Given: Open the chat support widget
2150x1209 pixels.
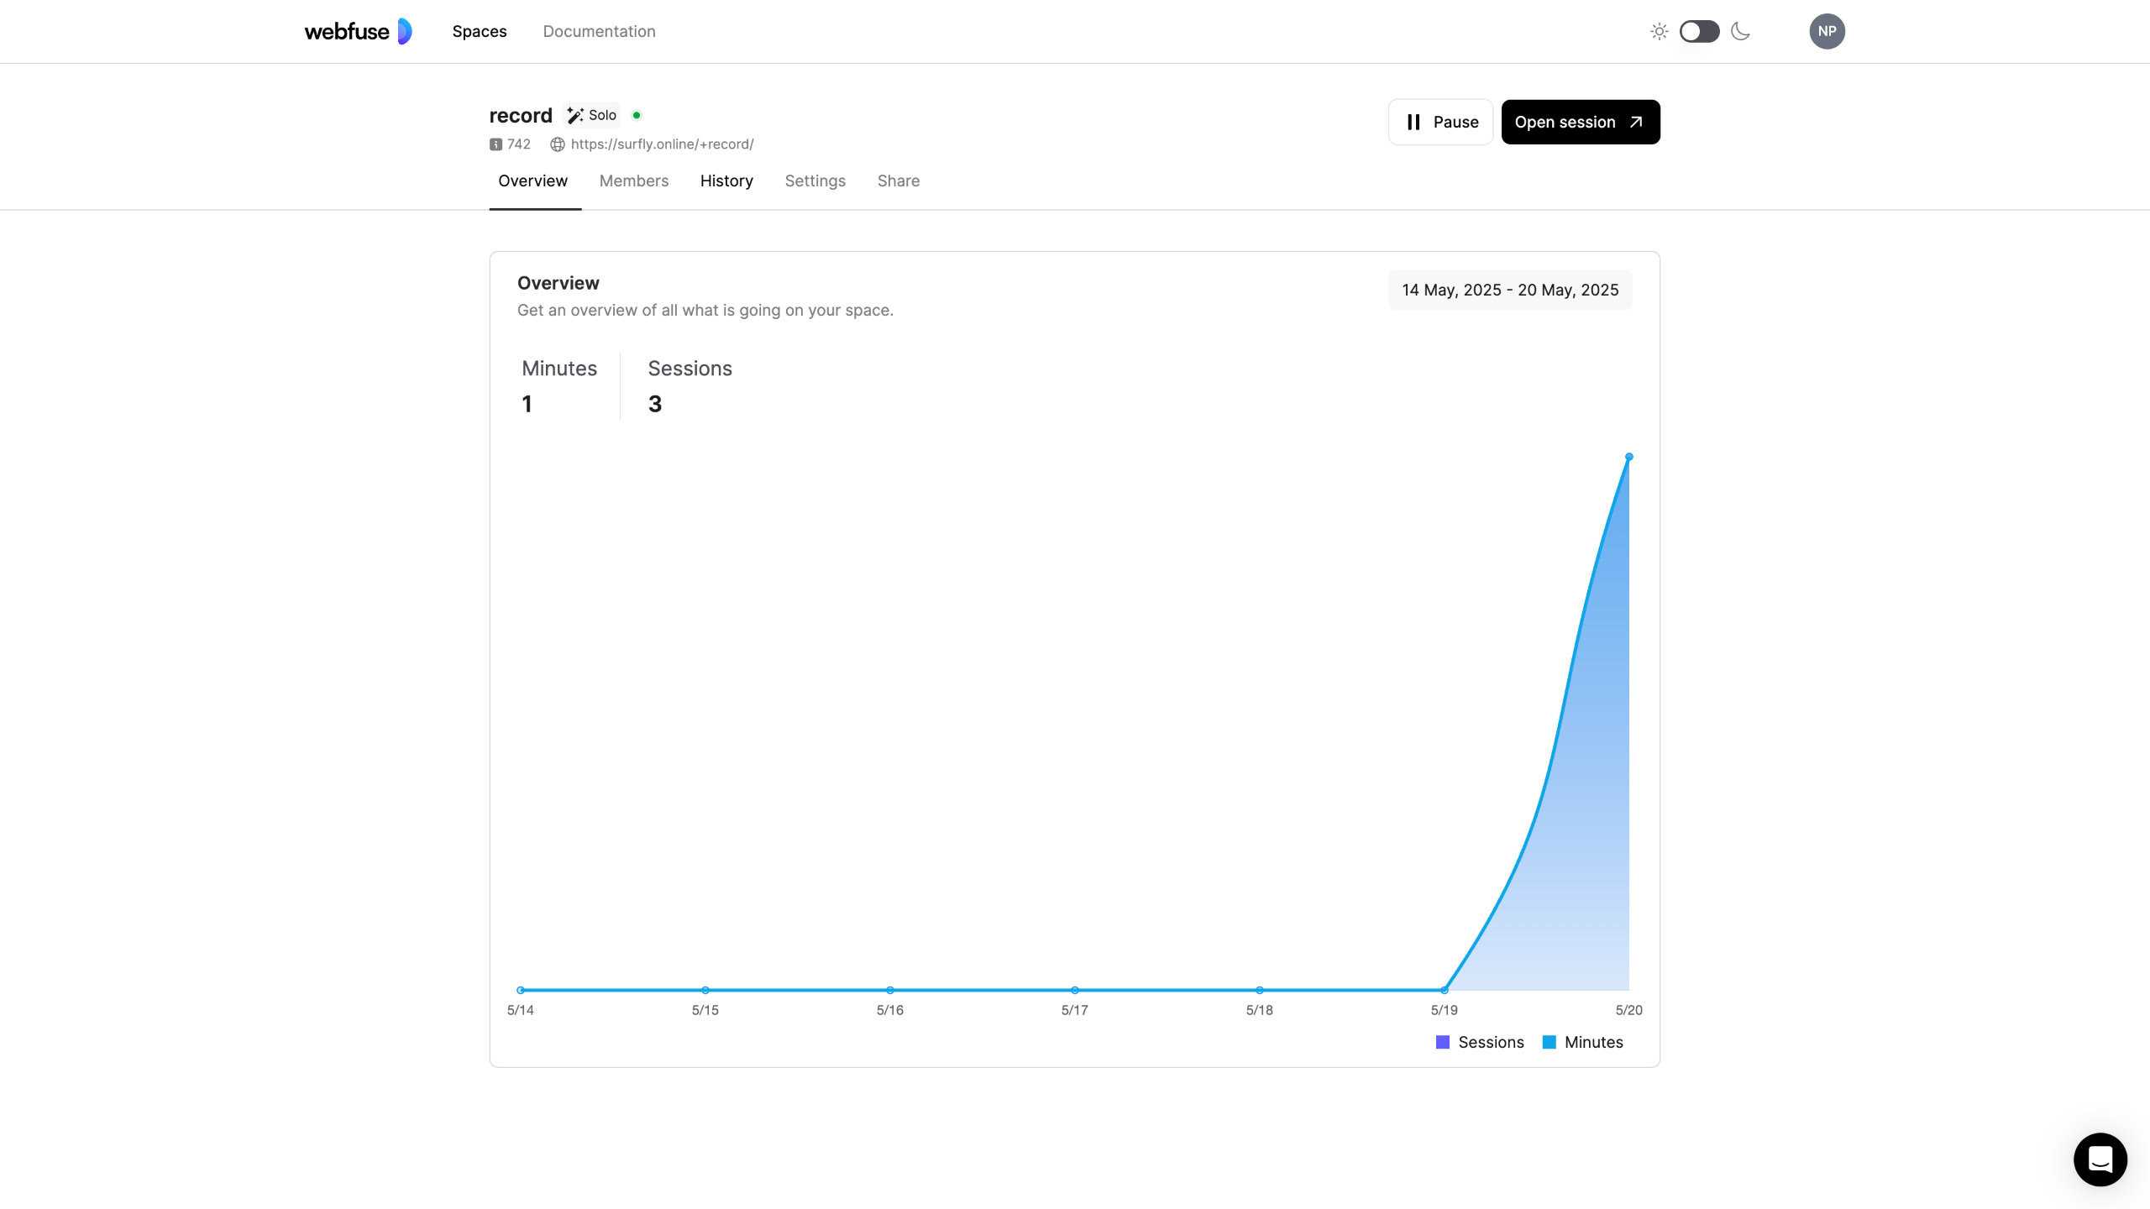Looking at the screenshot, I should 2100,1159.
